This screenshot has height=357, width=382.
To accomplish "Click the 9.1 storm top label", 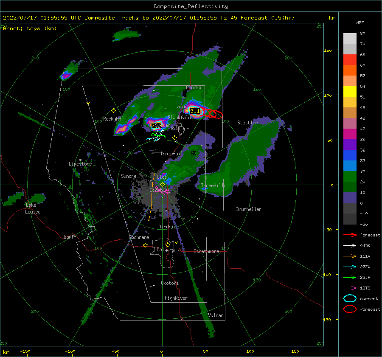I will 195,111.
